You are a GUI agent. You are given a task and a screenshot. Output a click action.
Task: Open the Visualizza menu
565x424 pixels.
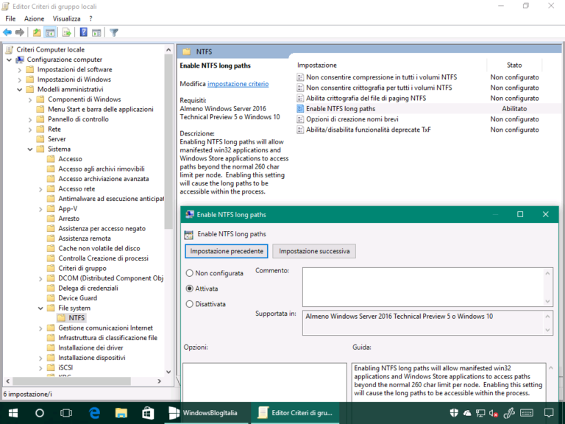pyautogui.click(x=67, y=18)
